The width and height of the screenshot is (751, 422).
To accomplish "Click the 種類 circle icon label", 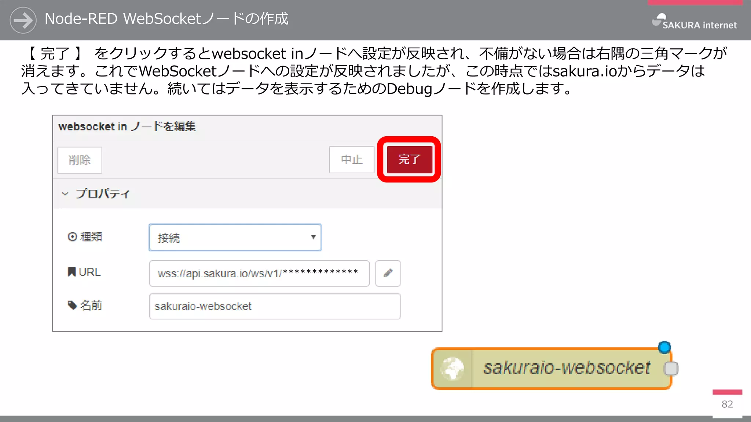I will [x=85, y=237].
